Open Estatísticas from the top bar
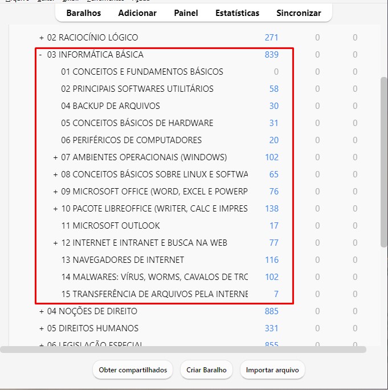Viewport: 388px width, 390px height. coord(237,13)
